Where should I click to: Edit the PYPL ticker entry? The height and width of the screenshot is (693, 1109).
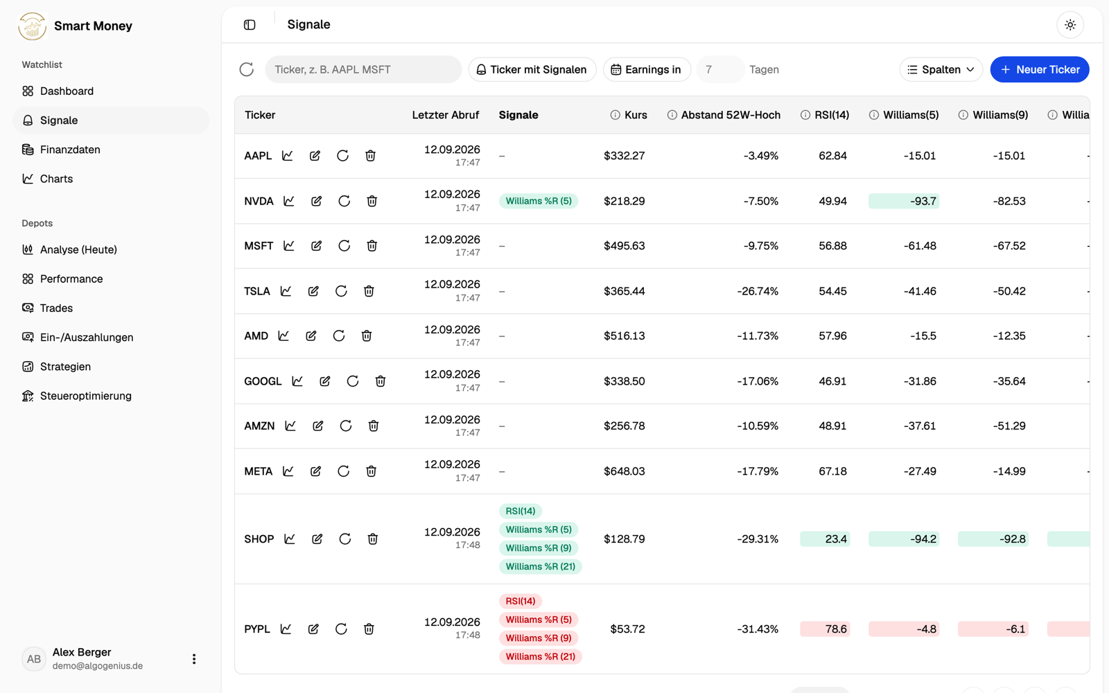(314, 629)
